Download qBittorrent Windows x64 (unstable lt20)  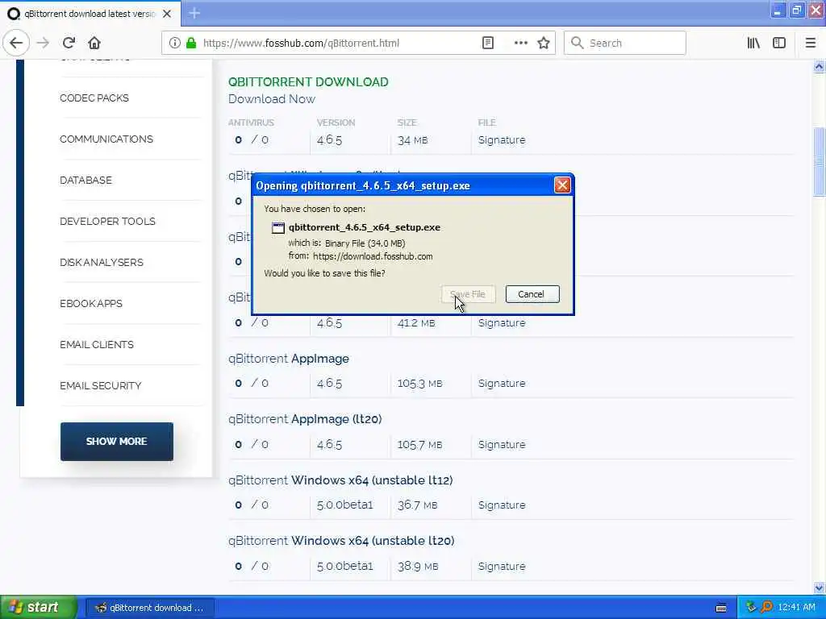341,541
